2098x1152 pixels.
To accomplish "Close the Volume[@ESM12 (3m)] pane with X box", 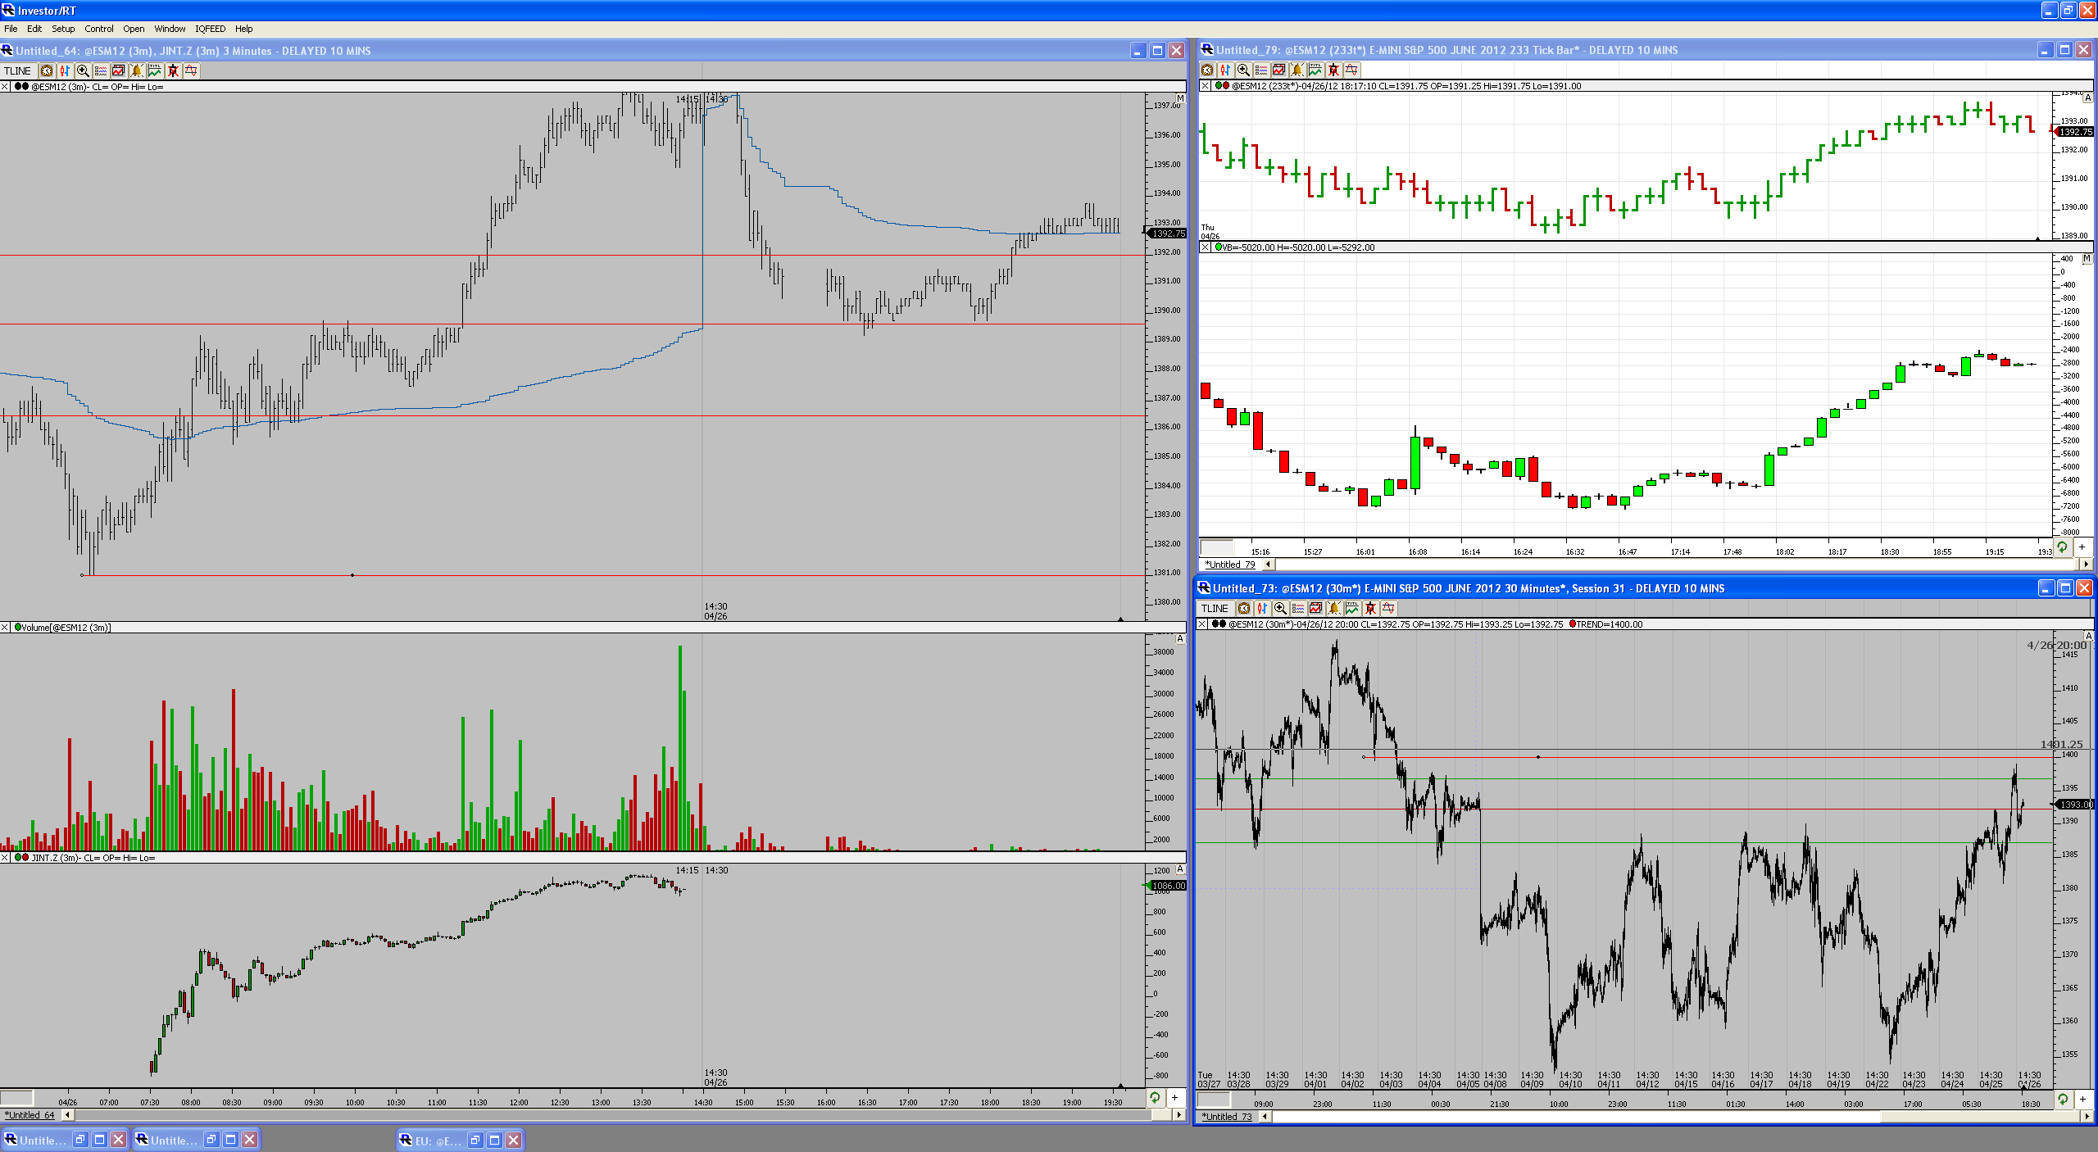I will [5, 628].
